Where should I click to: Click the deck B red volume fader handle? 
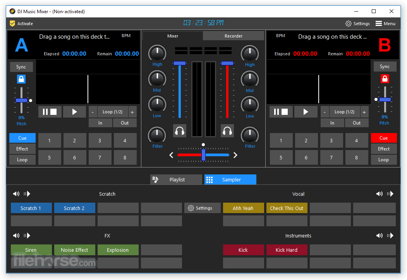[x=227, y=63]
